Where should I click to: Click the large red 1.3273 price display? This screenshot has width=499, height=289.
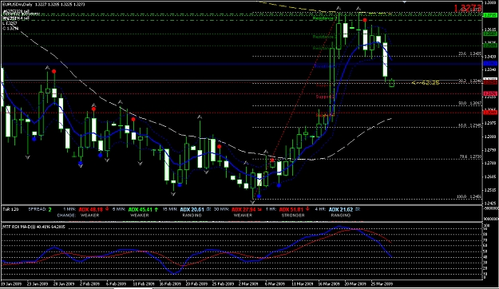pyautogui.click(x=467, y=8)
